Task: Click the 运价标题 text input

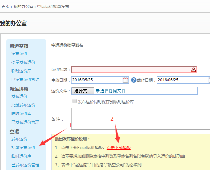Action: pos(130,70)
